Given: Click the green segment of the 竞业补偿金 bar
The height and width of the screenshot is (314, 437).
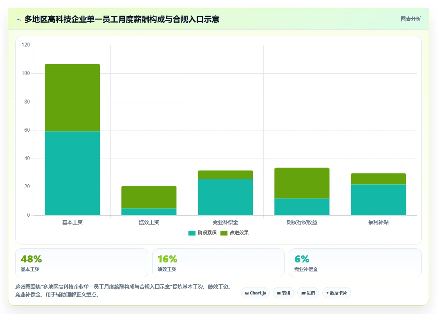Looking at the screenshot, I should pos(226,175).
